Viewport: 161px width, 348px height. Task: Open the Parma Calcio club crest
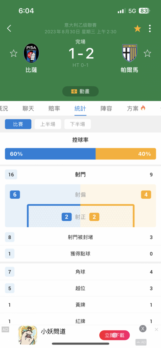pos(129,53)
